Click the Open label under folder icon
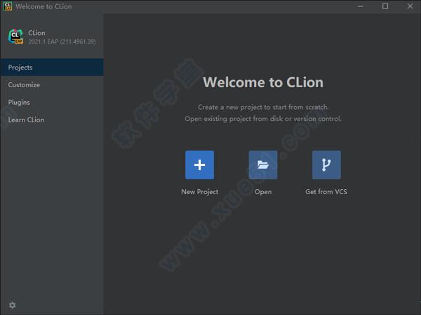421x315 pixels. tap(263, 192)
